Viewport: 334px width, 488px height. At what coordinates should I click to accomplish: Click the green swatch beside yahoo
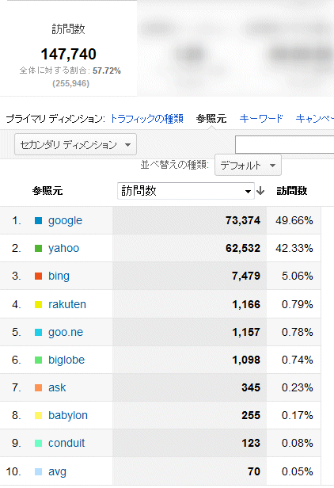(x=38, y=249)
